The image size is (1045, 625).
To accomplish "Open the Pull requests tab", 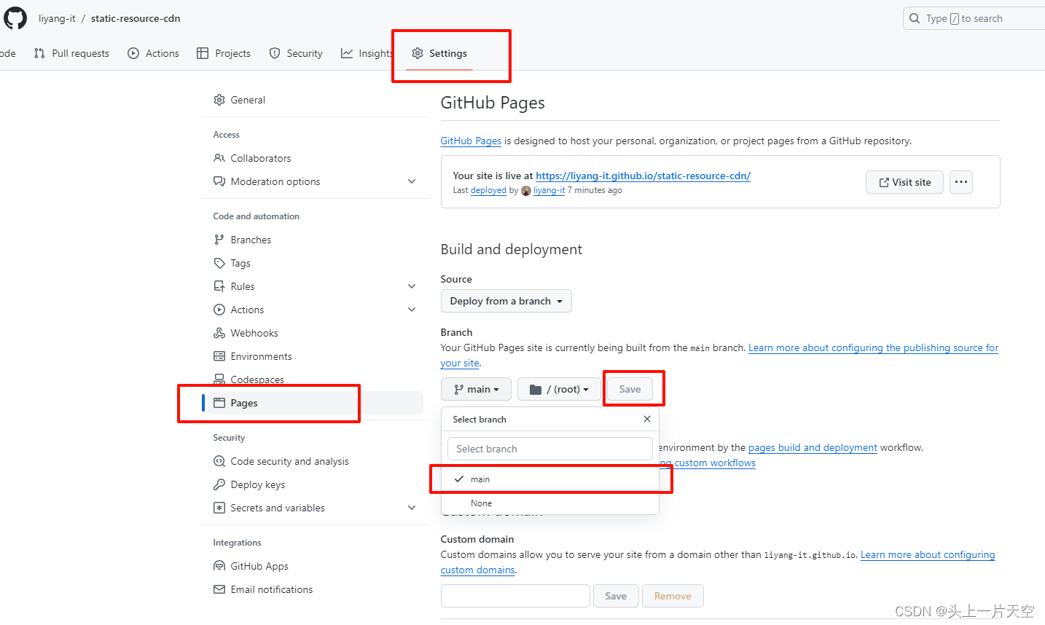I will click(x=71, y=53).
